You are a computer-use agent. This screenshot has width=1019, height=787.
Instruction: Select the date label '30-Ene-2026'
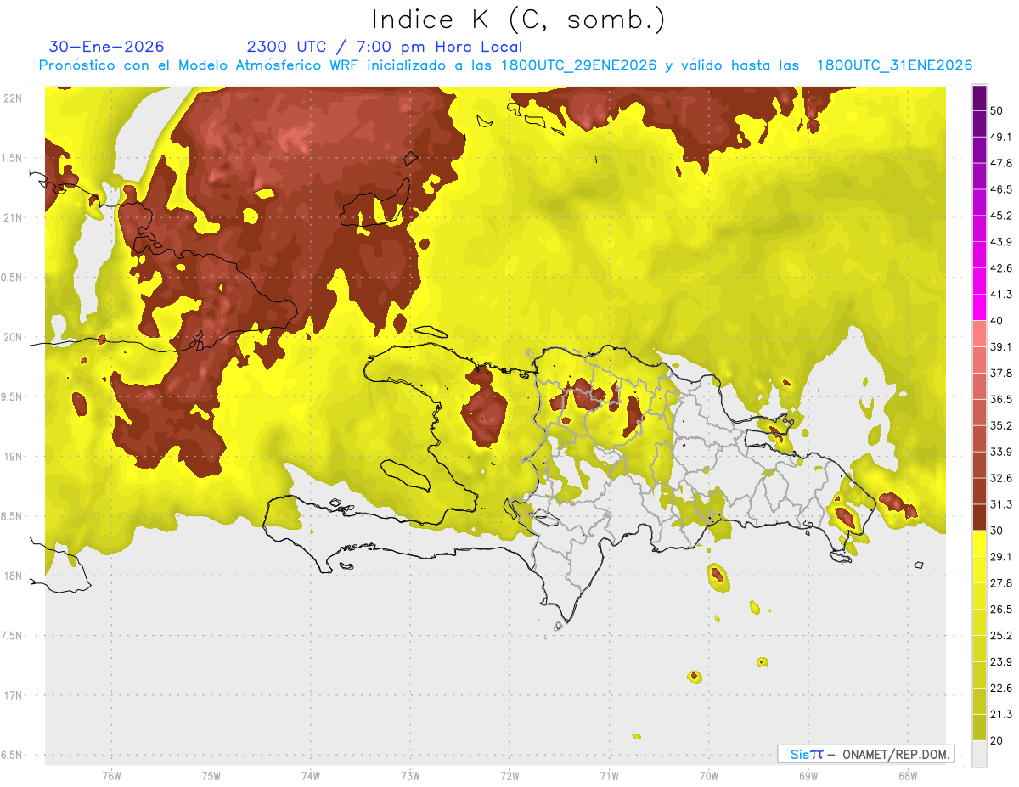coord(107,47)
